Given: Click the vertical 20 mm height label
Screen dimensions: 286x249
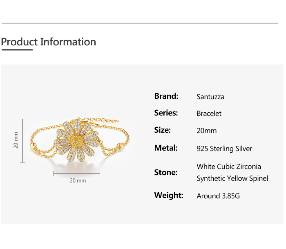Looking at the screenshot, I should click(16, 140).
